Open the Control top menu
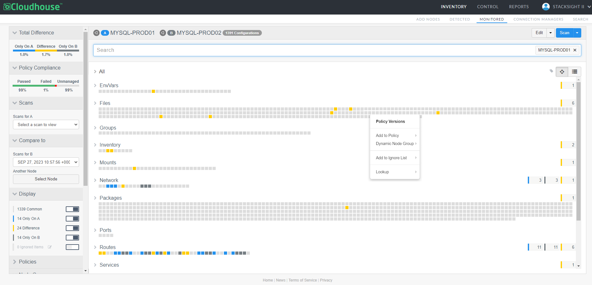 [x=488, y=7]
